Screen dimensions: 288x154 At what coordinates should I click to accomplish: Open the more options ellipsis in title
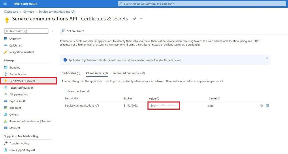point(141,19)
